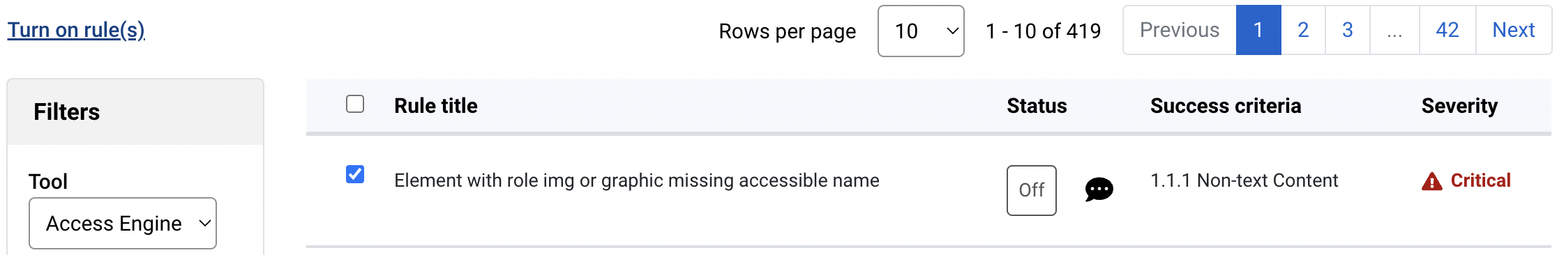The width and height of the screenshot is (1557, 255).
Task: Click the Turn on rule(s) link
Action: [76, 30]
